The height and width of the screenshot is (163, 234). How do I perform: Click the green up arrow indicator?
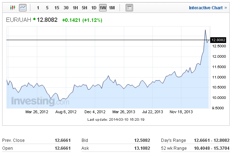[34, 19]
